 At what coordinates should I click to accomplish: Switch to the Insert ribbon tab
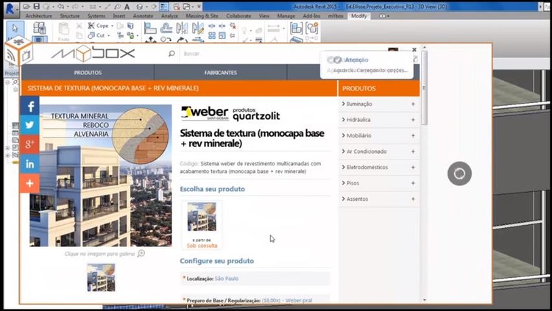(x=119, y=16)
